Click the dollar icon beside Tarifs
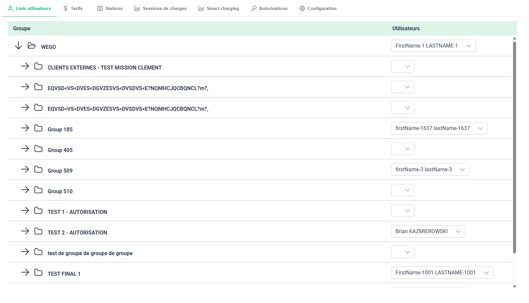The height and width of the screenshot is (303, 529). pos(65,8)
